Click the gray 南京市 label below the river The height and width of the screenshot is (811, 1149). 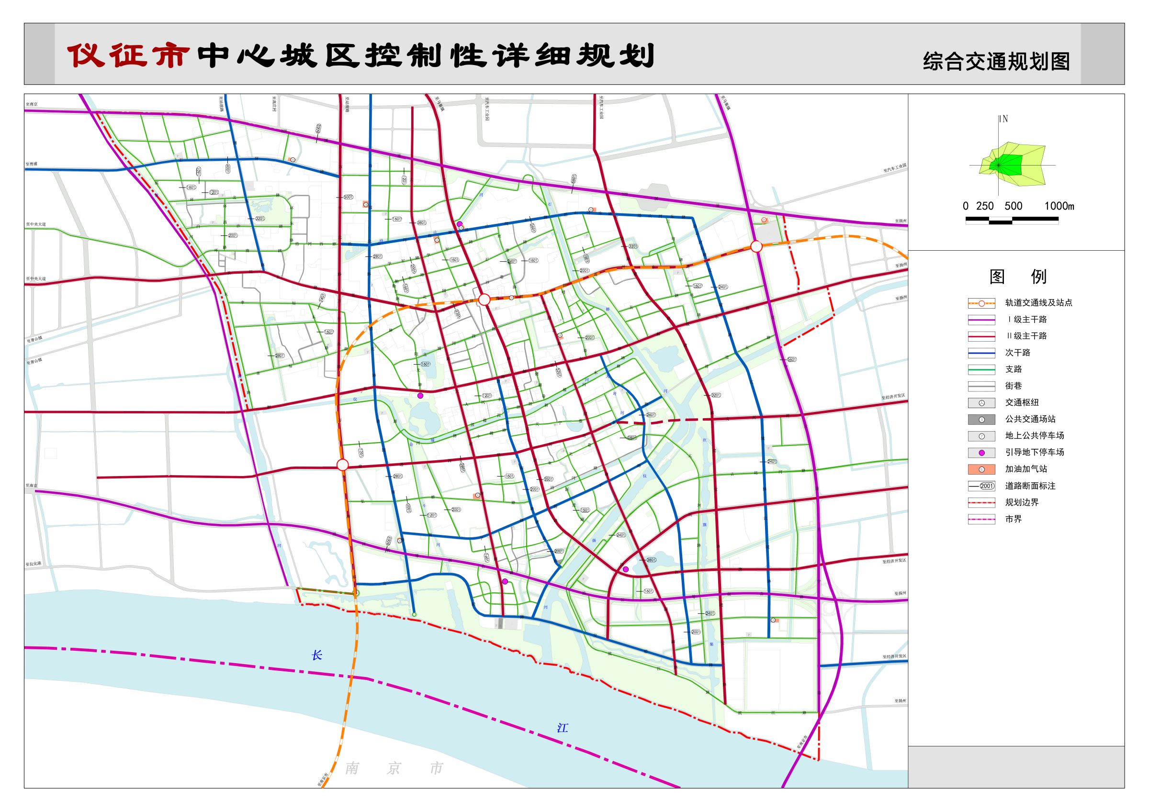click(394, 768)
